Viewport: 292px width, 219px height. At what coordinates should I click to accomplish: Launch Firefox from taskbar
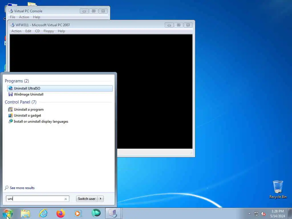click(x=61, y=213)
